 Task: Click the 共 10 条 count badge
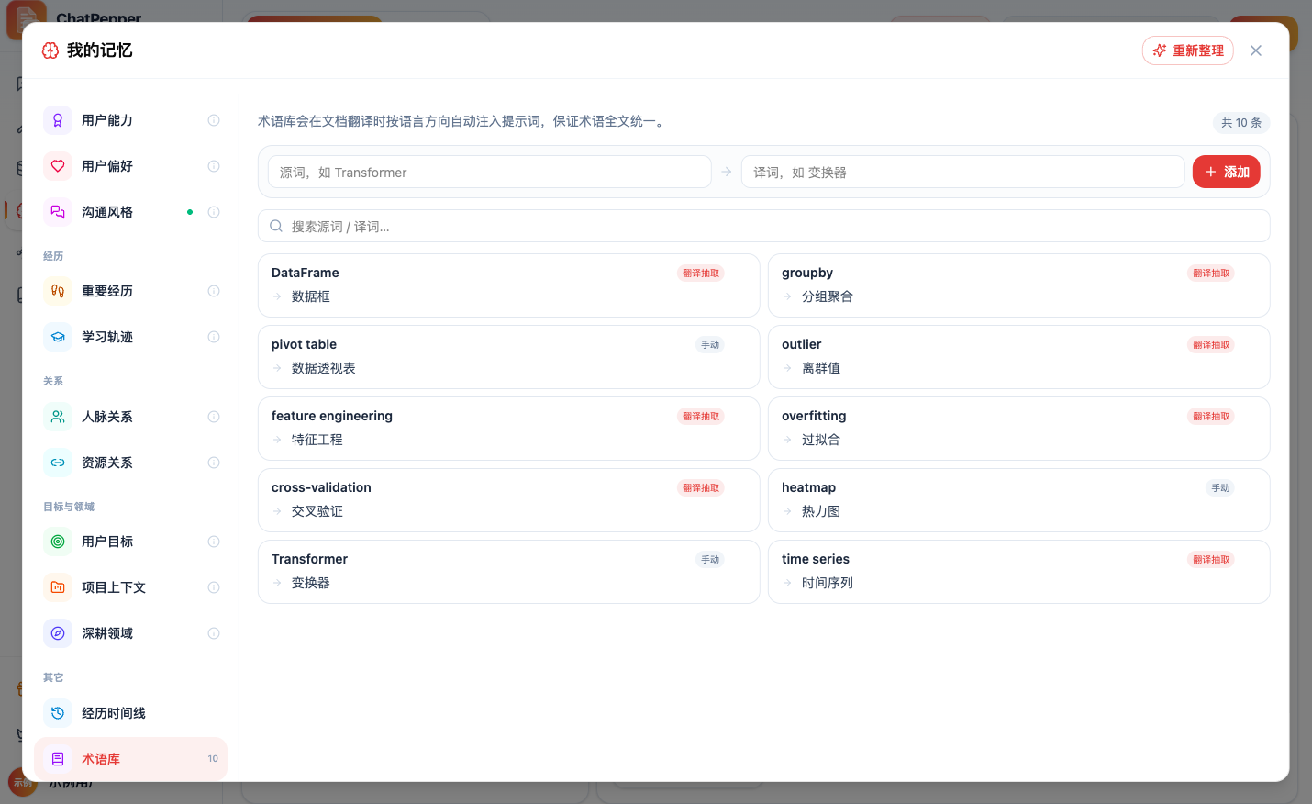click(1241, 122)
